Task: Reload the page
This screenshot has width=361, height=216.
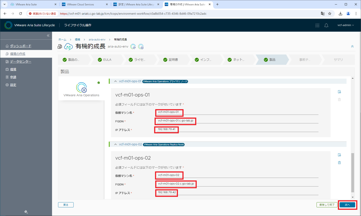Action: coord(20,13)
